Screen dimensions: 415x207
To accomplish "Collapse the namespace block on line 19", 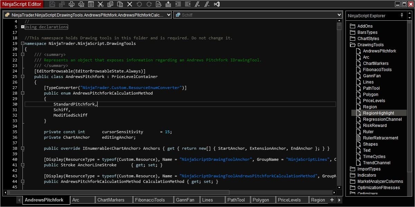I will [22, 43].
